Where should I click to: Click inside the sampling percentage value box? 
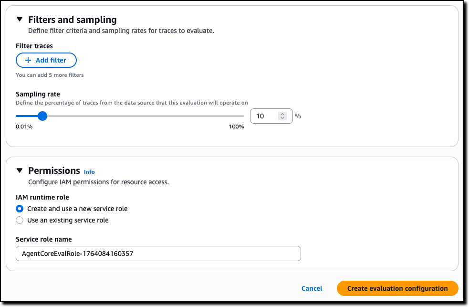265,116
